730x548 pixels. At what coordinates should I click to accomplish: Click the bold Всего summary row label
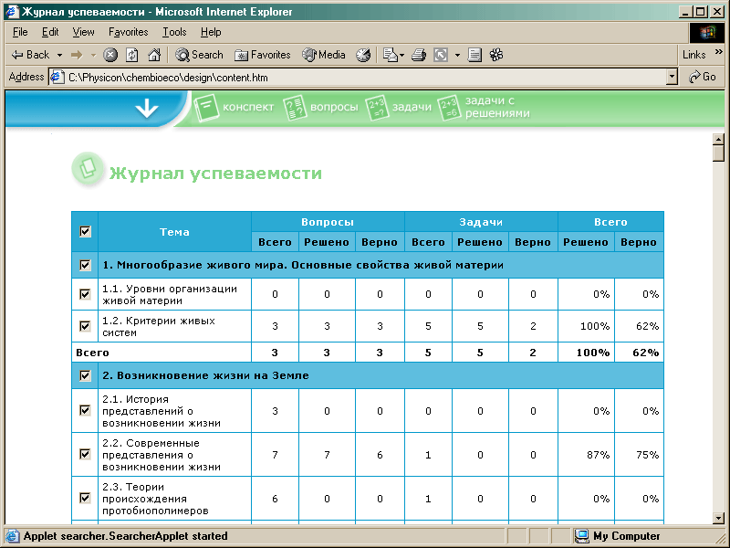(x=92, y=353)
